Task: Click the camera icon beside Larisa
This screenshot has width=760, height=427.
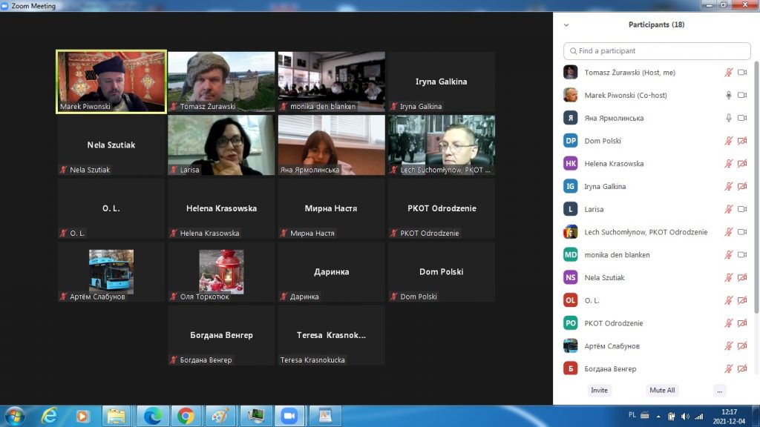Action: 742,209
